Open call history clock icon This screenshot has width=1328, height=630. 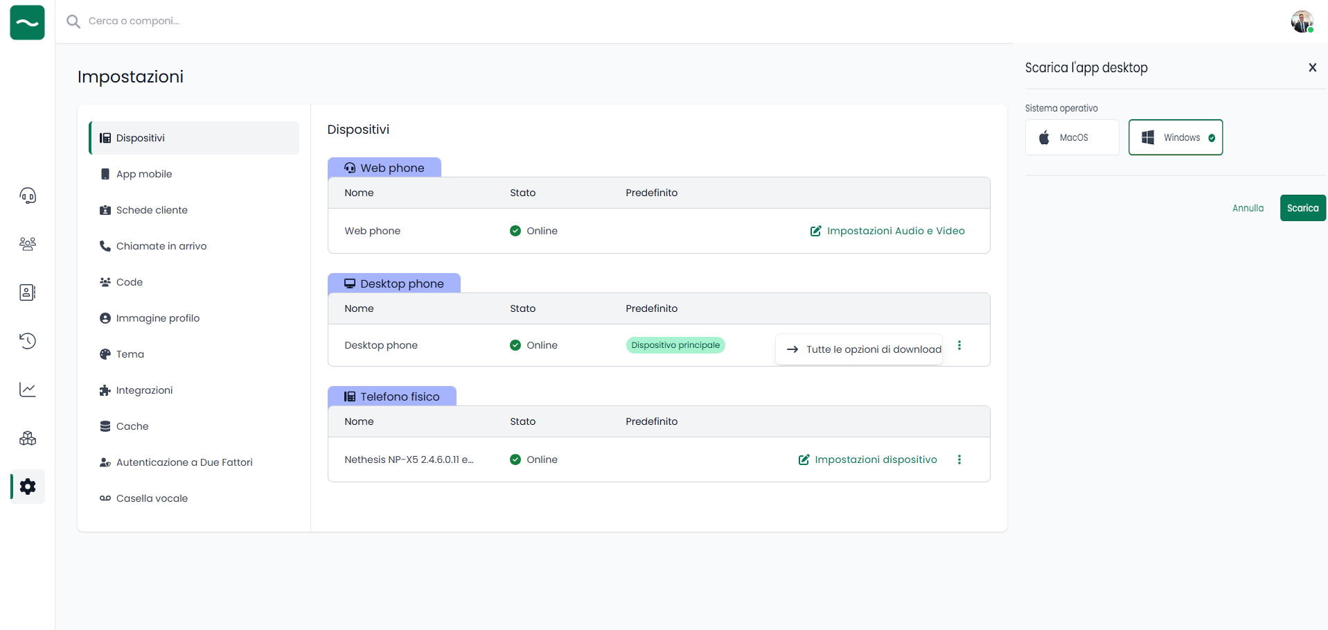pos(28,341)
